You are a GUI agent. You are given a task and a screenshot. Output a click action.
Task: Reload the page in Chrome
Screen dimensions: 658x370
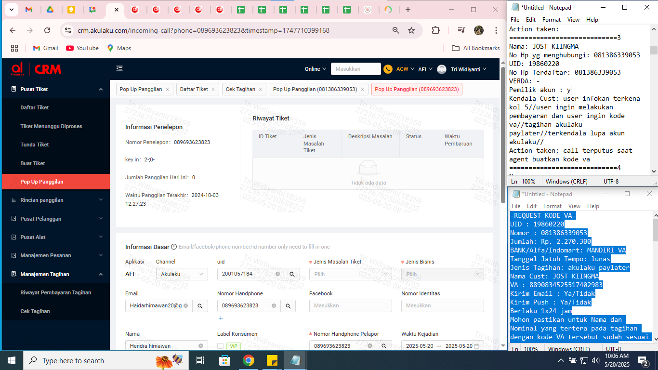coord(47,30)
